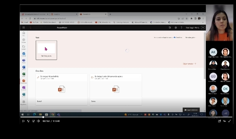Viewport: 236px width, 139px height.
Task: Open the Sunu1 recommended presentation card
Action: point(61,89)
